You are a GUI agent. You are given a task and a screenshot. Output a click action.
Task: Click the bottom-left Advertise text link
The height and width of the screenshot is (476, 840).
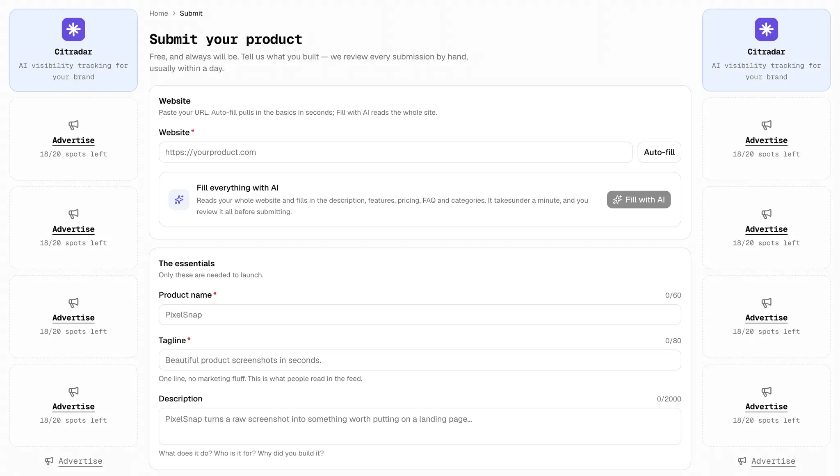[x=80, y=461]
